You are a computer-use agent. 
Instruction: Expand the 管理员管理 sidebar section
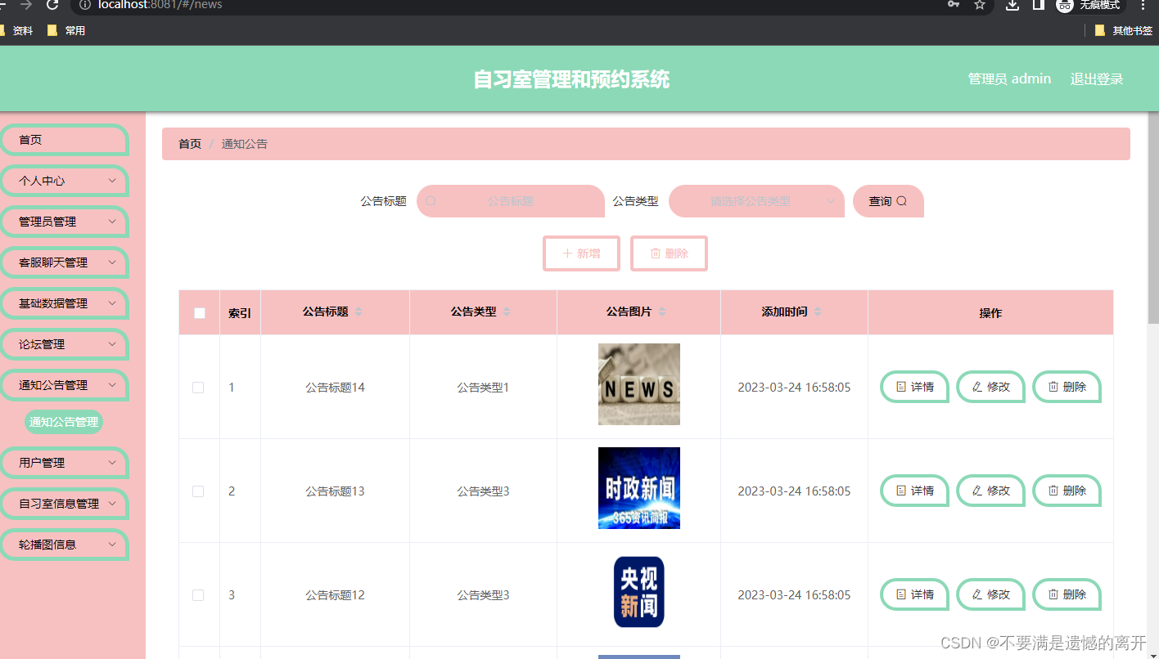point(65,222)
